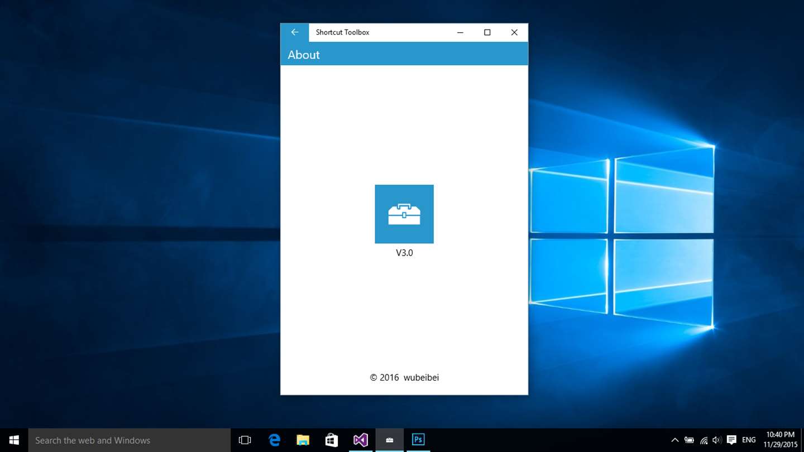Open the Action Center notifications icon
Image resolution: width=804 pixels, height=452 pixels.
click(x=731, y=440)
